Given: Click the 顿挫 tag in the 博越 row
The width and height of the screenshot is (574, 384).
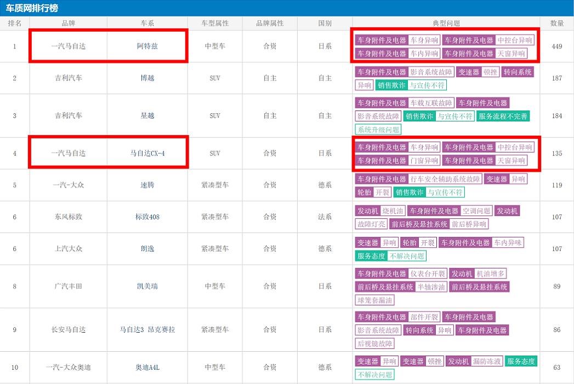Looking at the screenshot, I should (490, 72).
